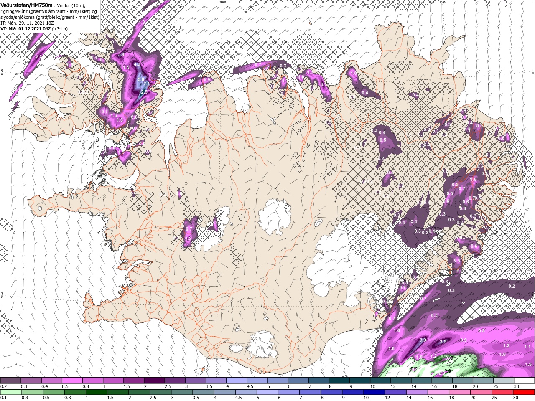Viewport: 535px width, 401px height.
Task: Click the snow legend swatch between 0.2 and 0.3
Action: 11,381
